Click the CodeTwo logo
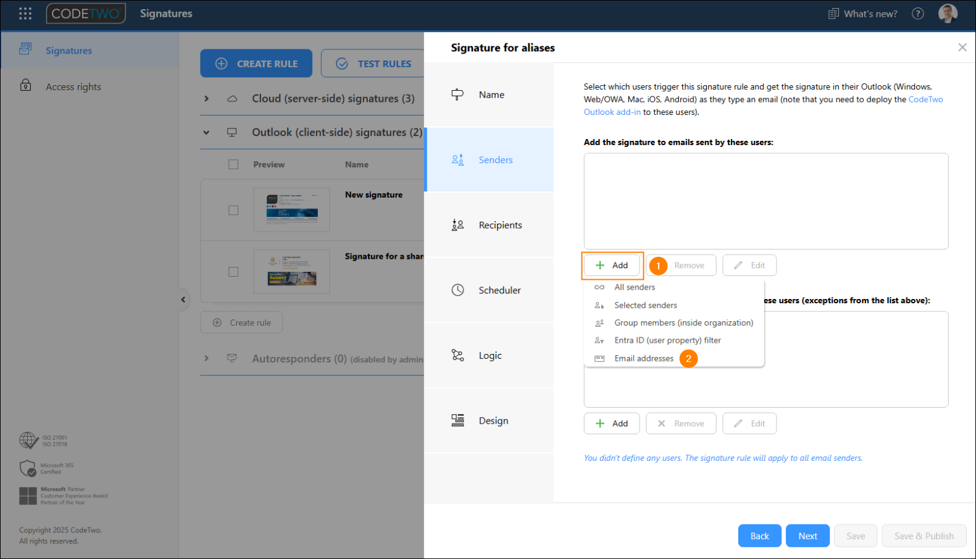Screen dimensions: 976x559 86,14
